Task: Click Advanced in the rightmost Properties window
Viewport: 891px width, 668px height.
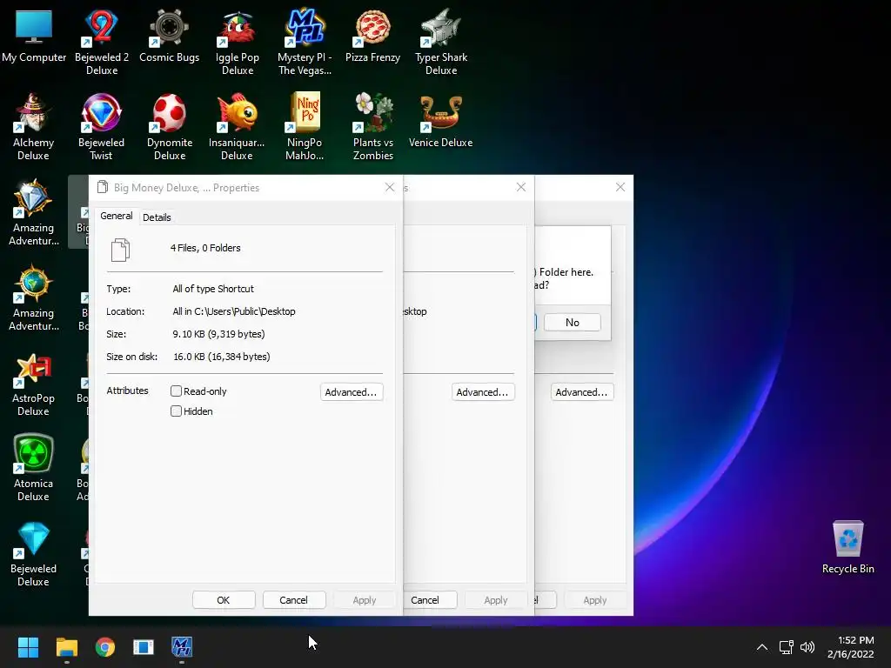Action: [582, 392]
